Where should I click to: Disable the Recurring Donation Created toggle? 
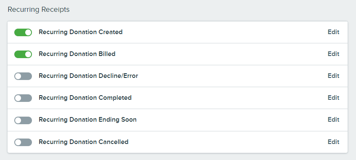[x=23, y=32]
